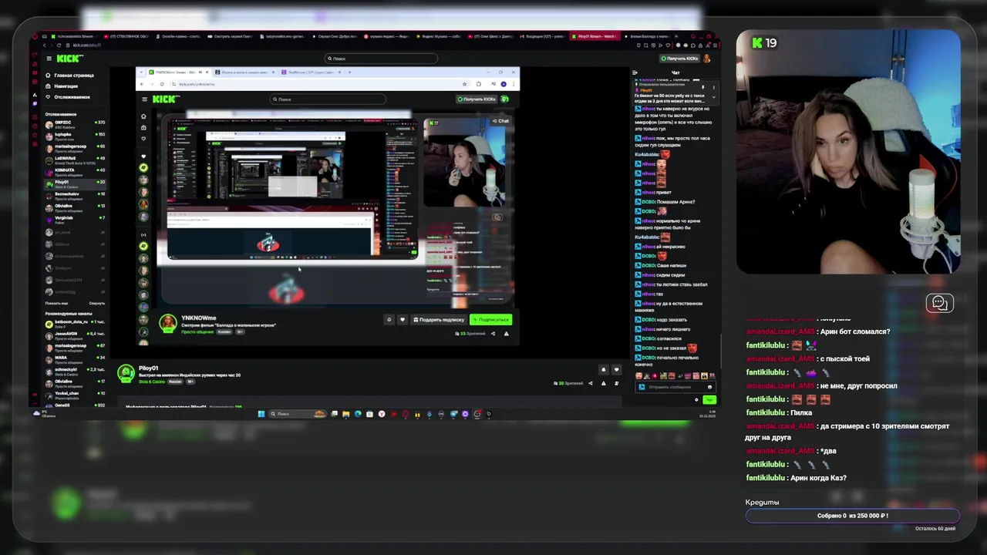Click nested Kick search field Поиск
The width and height of the screenshot is (987, 555).
point(328,99)
